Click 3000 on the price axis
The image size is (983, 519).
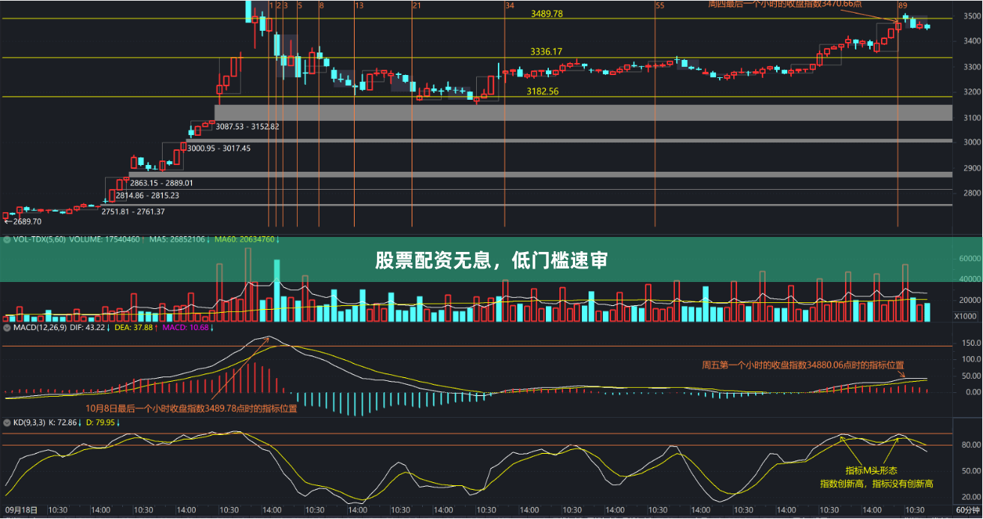click(x=973, y=142)
